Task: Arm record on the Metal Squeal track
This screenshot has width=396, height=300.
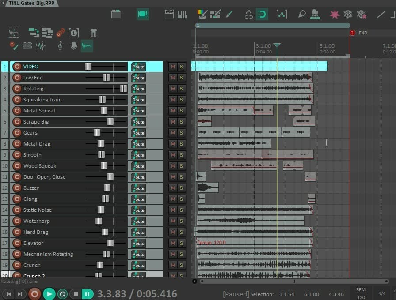Action: tap(17, 111)
